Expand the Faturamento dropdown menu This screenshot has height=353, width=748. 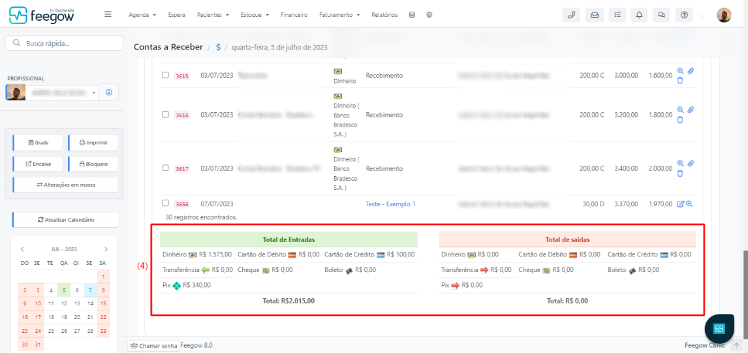pos(339,15)
